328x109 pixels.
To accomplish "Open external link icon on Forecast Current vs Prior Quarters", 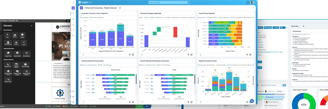I will (x=133, y=55).
